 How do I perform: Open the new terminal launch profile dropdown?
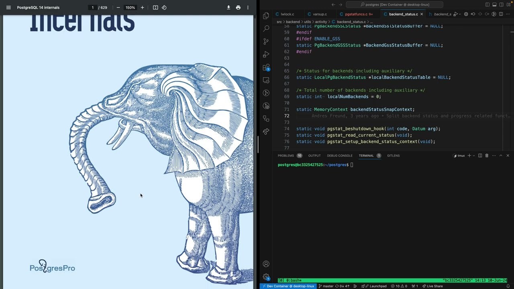coord(474,155)
